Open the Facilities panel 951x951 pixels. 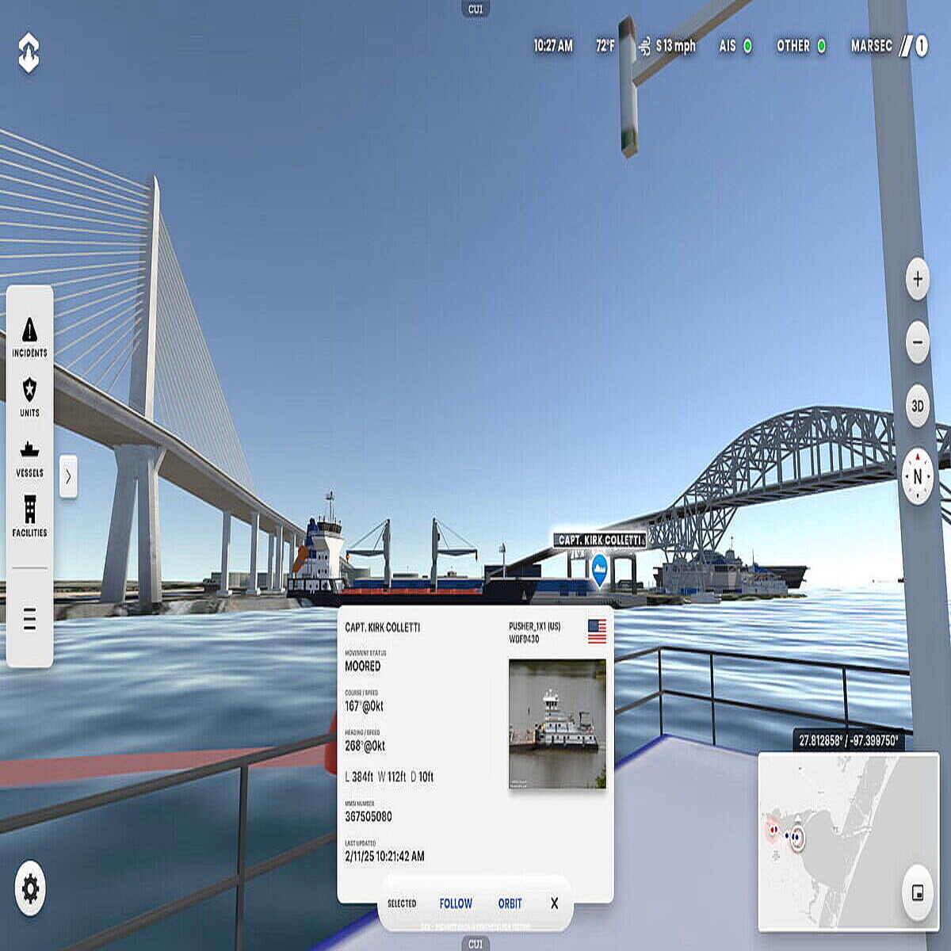29,516
